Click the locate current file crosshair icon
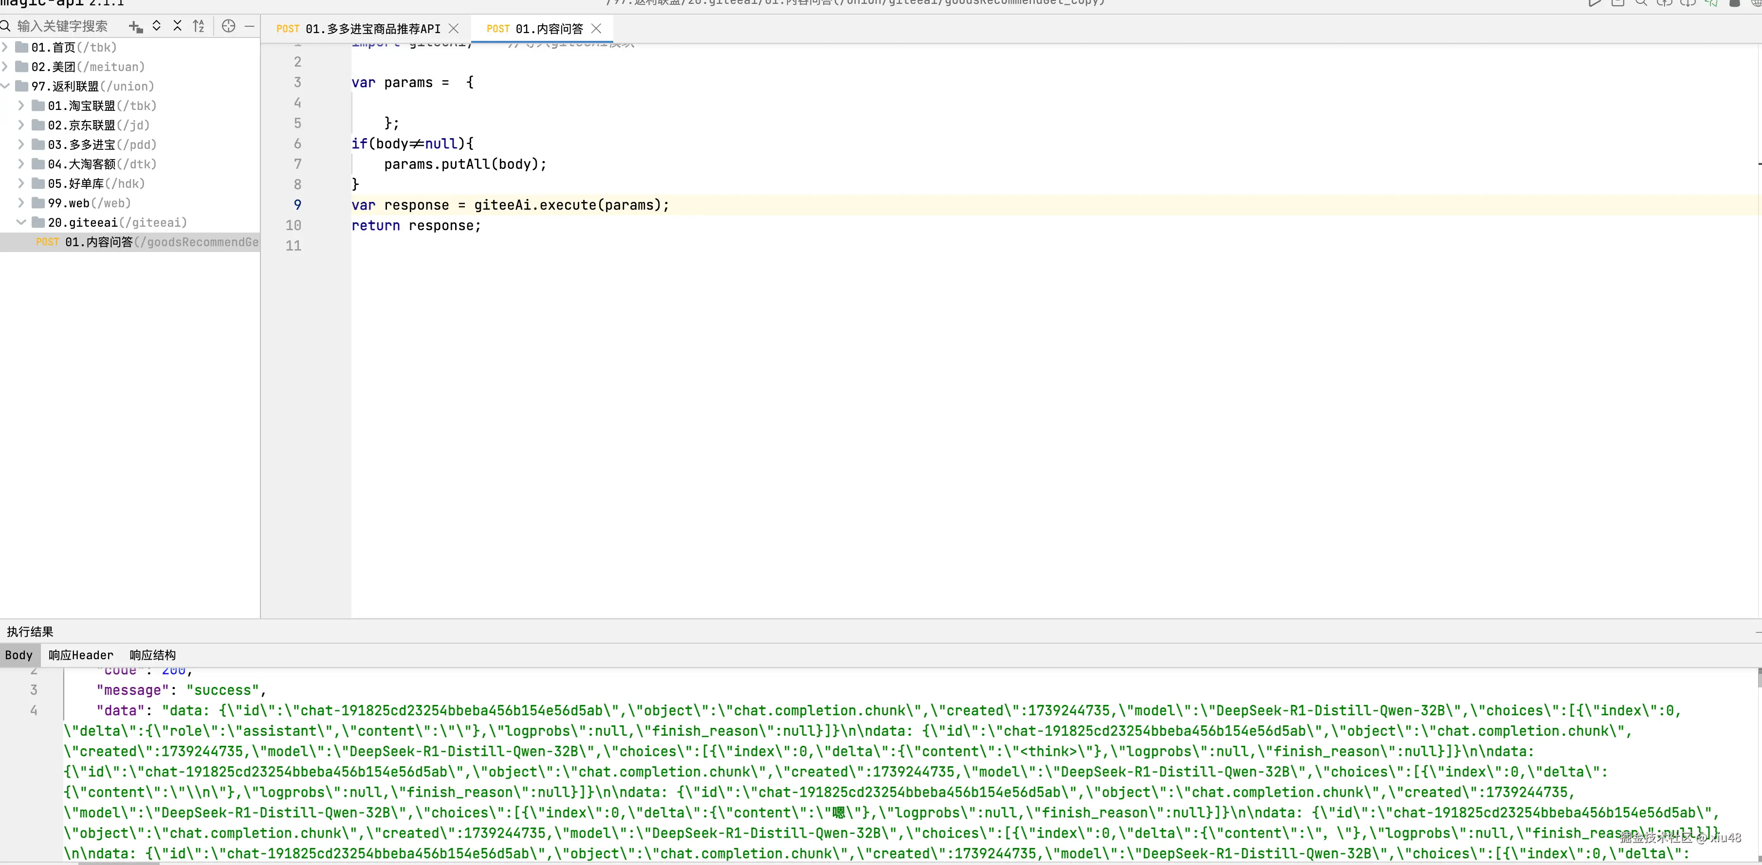This screenshot has height=865, width=1762. 228,27
